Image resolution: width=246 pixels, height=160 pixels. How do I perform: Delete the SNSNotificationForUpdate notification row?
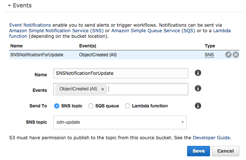coord(236,55)
